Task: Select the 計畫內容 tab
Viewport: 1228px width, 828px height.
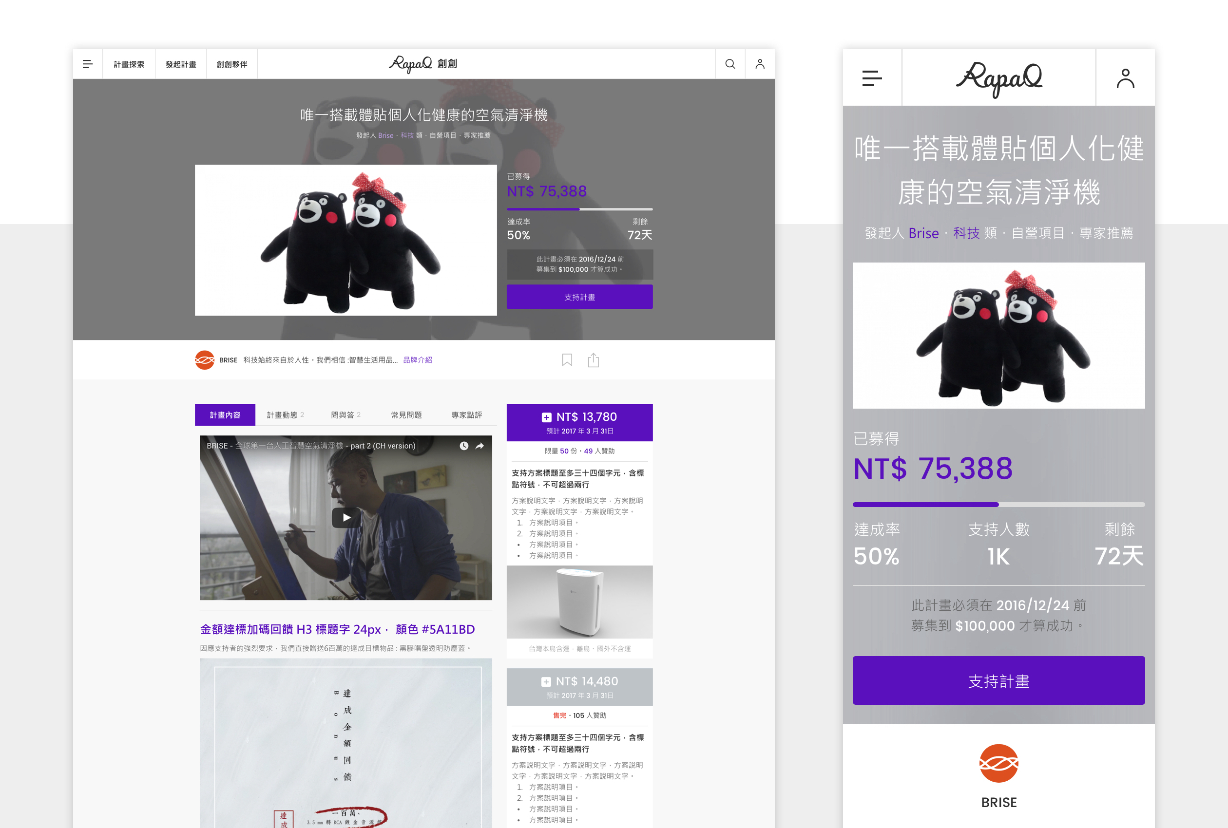Action: click(x=225, y=414)
